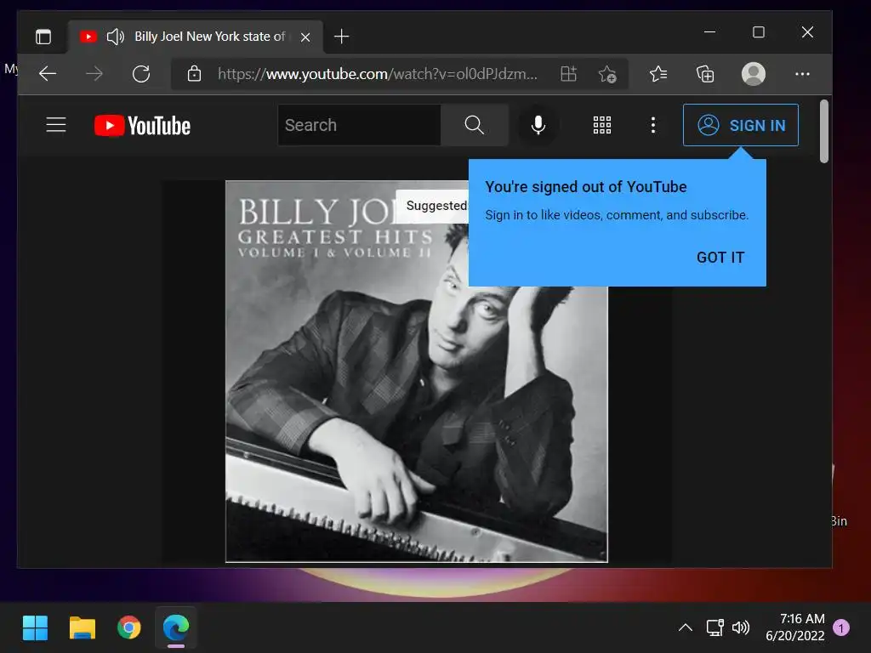
Task: Search with your voice microphone
Action: (x=538, y=125)
